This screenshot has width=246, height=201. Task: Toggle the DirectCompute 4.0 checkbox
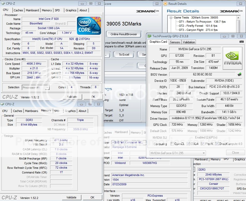coord(217,144)
